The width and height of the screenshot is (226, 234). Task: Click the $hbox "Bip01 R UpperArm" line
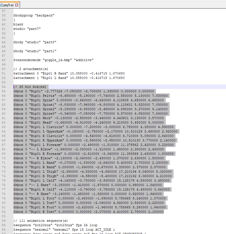95,140
